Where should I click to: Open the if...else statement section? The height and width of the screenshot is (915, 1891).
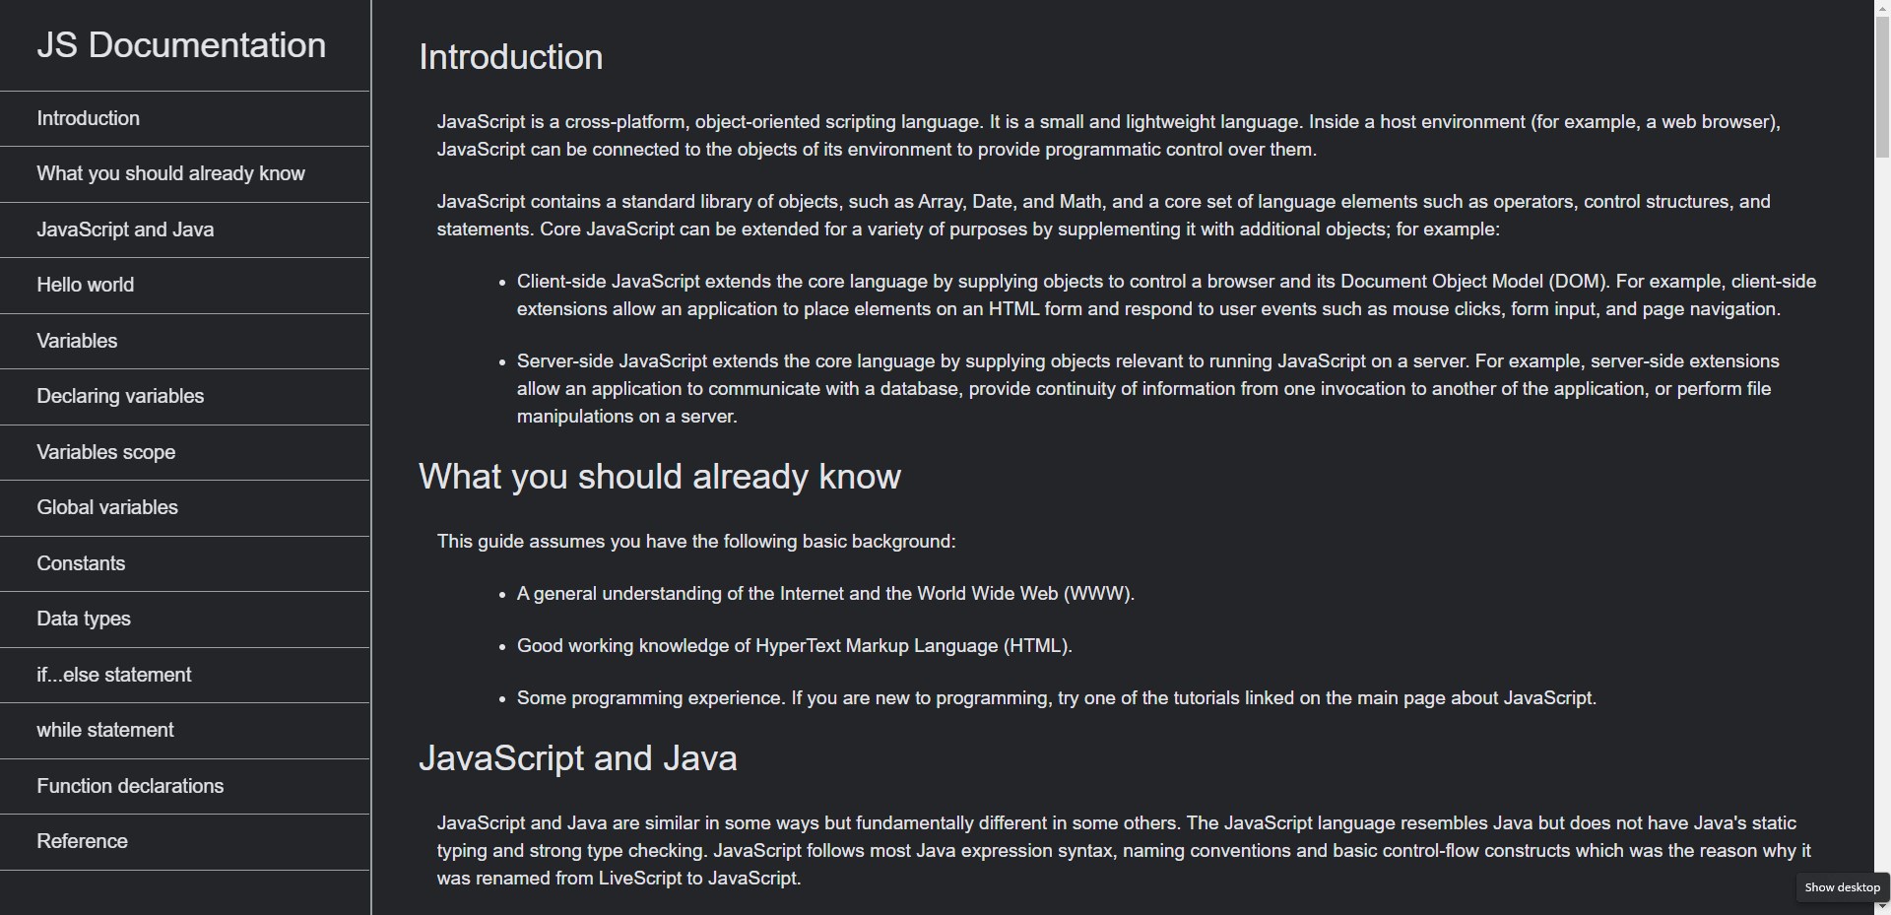pos(113,675)
